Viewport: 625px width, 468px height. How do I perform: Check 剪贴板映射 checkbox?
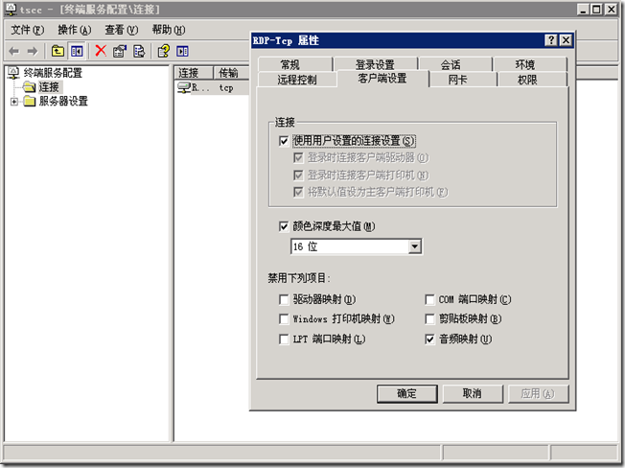tap(429, 319)
